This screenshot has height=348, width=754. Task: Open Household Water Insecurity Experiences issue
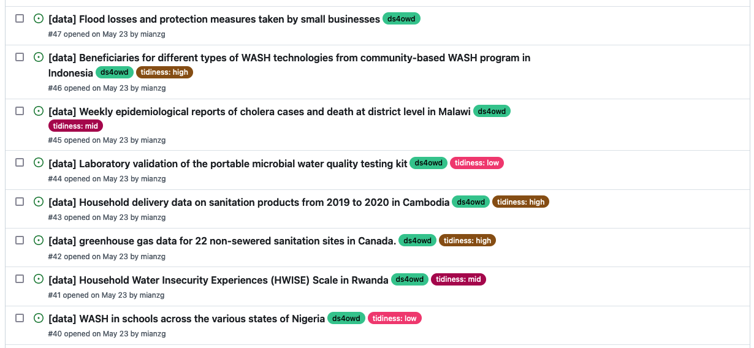click(218, 280)
